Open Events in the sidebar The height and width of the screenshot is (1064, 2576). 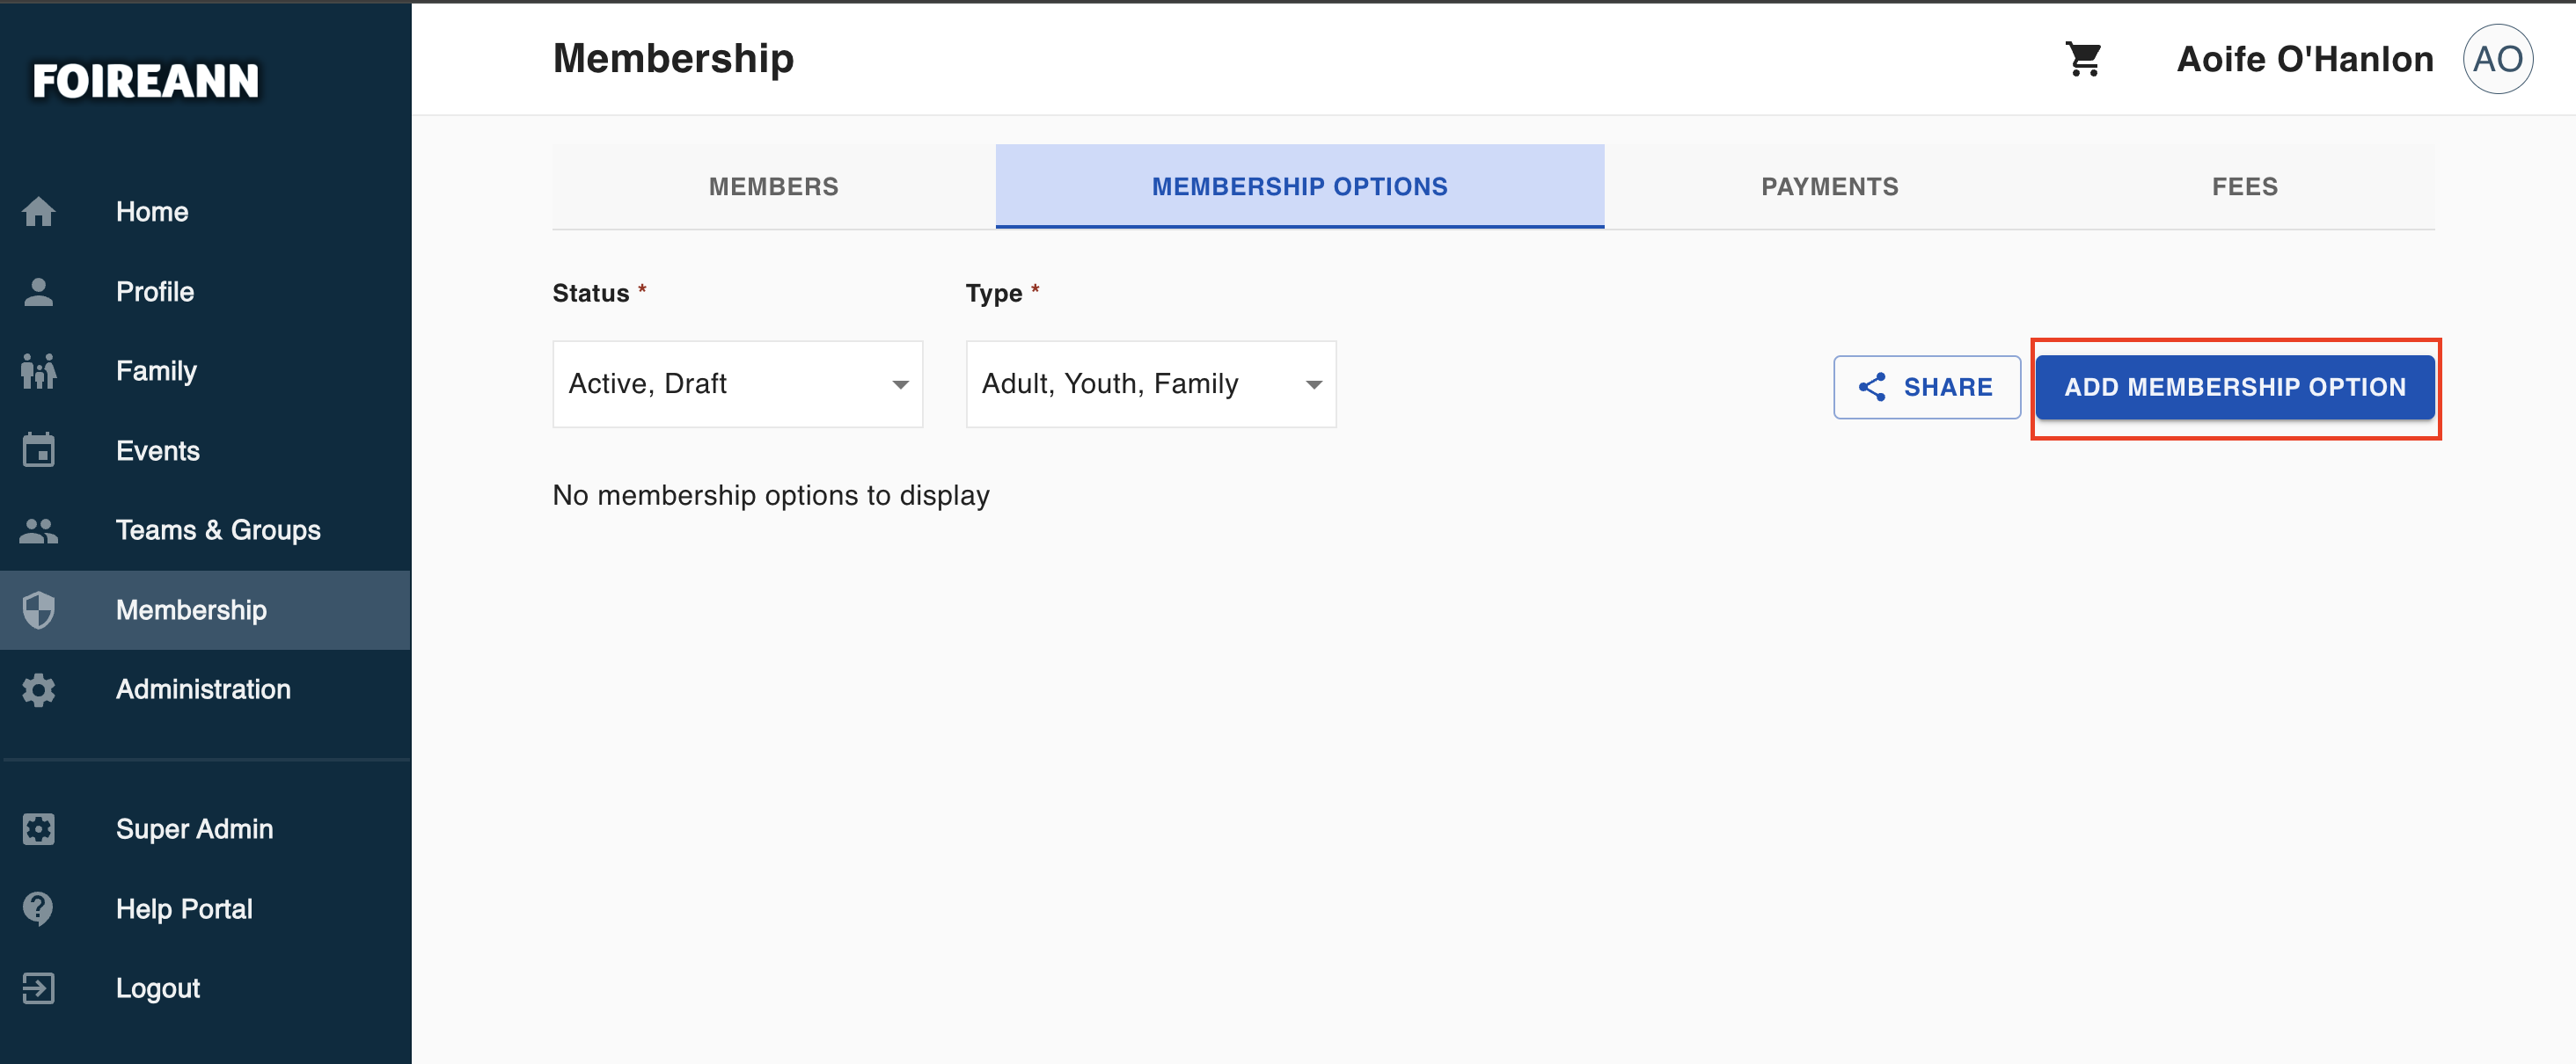click(205, 450)
